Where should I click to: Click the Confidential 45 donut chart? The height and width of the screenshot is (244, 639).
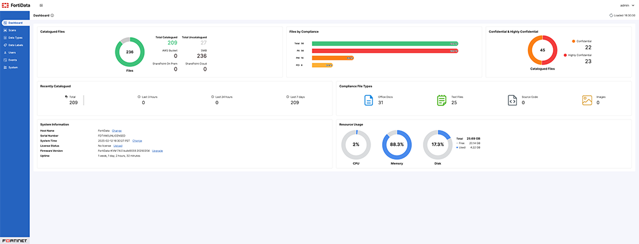coord(543,50)
